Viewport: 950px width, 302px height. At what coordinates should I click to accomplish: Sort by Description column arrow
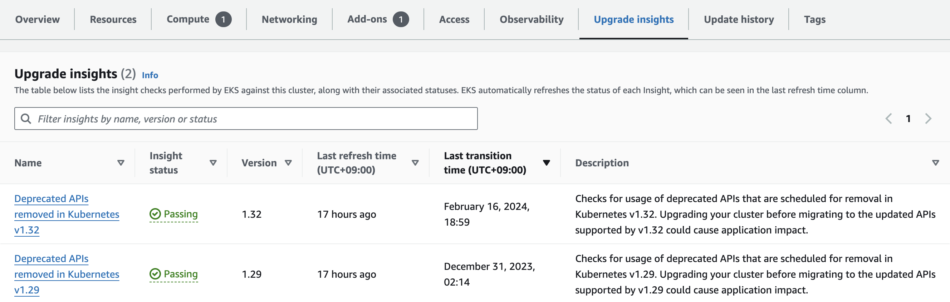[935, 163]
